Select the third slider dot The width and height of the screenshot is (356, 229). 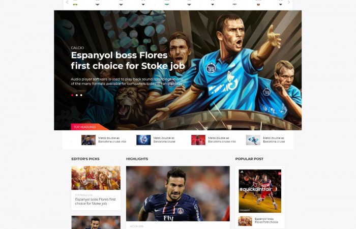click(81, 95)
